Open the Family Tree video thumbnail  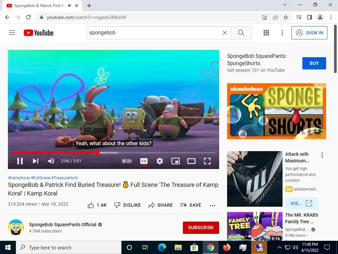pyautogui.click(x=254, y=226)
